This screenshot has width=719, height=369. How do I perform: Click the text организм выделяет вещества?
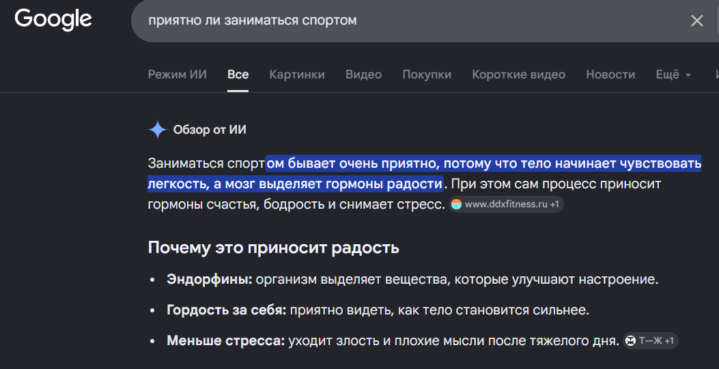point(352,279)
